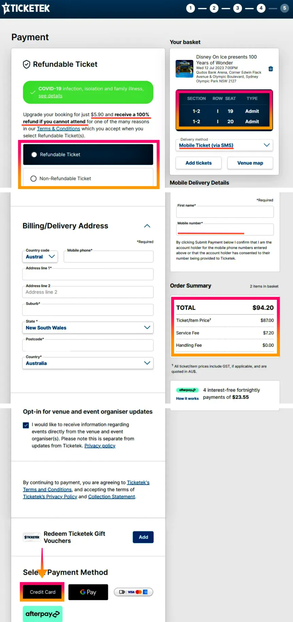Image resolution: width=293 pixels, height=622 pixels.
Task: Focus the Postcode field
Action: [88, 345]
